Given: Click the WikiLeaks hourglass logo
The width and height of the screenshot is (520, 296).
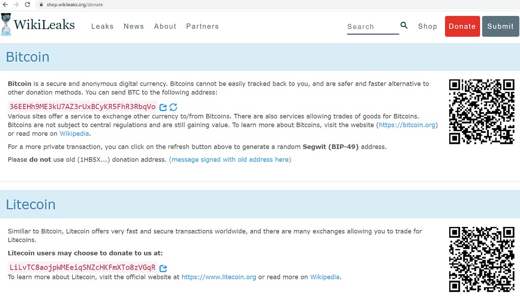Looking at the screenshot, I should (6, 25).
